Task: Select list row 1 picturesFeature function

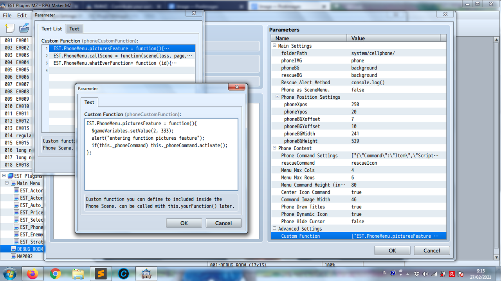Action: (122, 48)
